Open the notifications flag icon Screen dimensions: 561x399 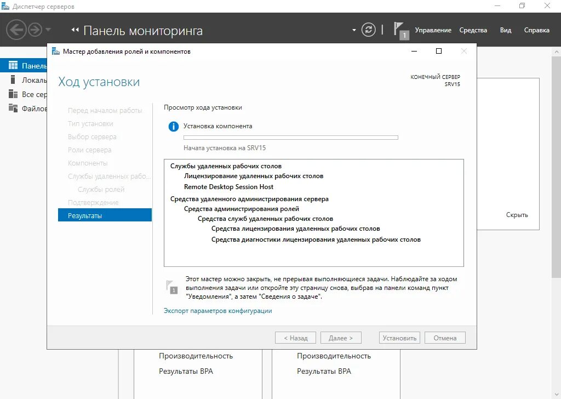[400, 30]
